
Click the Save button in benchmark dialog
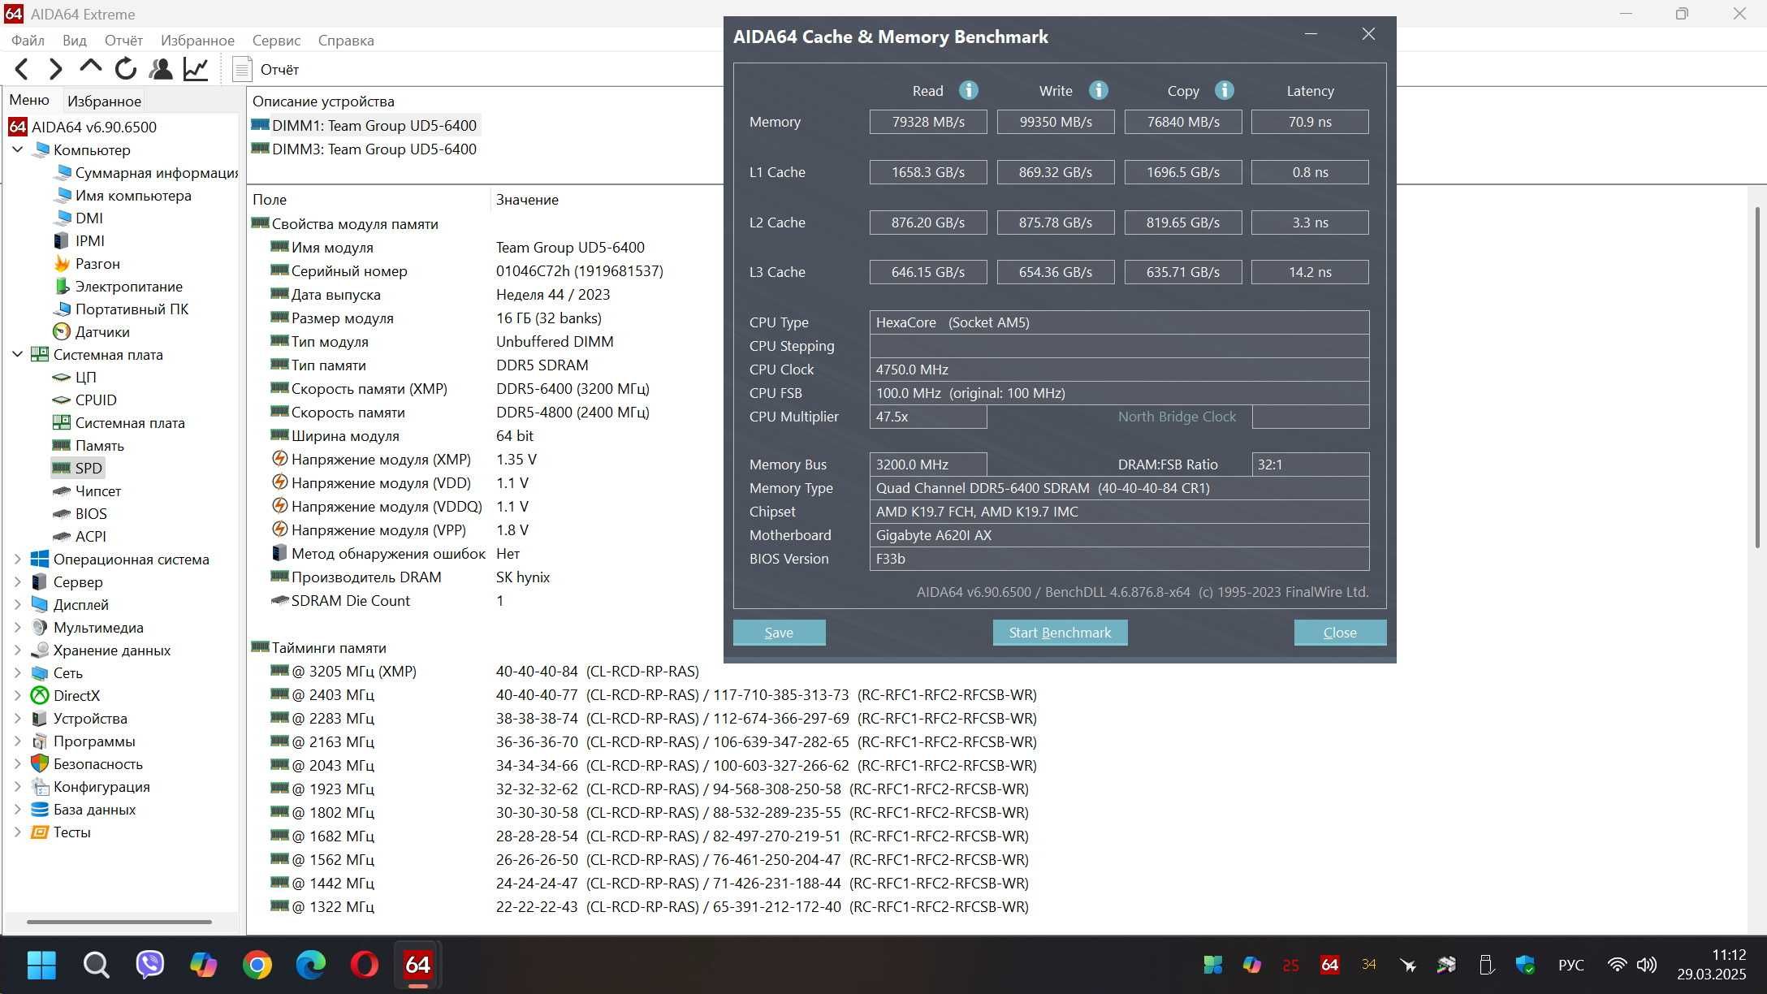(x=779, y=633)
